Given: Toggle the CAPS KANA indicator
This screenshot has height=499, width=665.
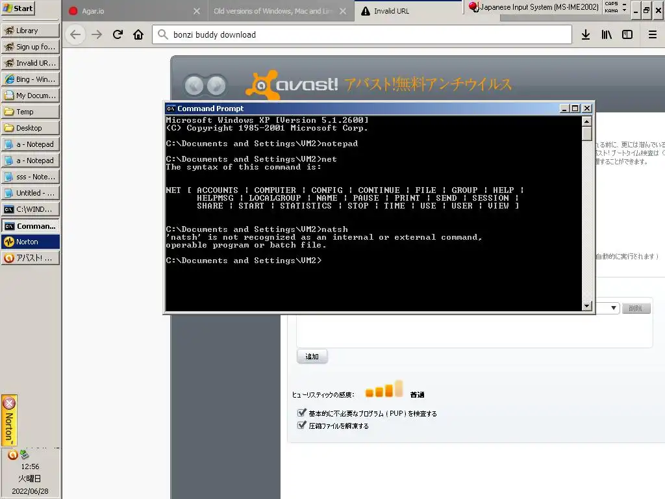Looking at the screenshot, I should click(x=611, y=7).
